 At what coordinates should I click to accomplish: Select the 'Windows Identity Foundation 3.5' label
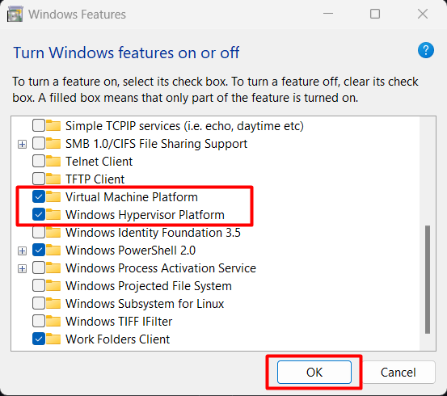(153, 233)
